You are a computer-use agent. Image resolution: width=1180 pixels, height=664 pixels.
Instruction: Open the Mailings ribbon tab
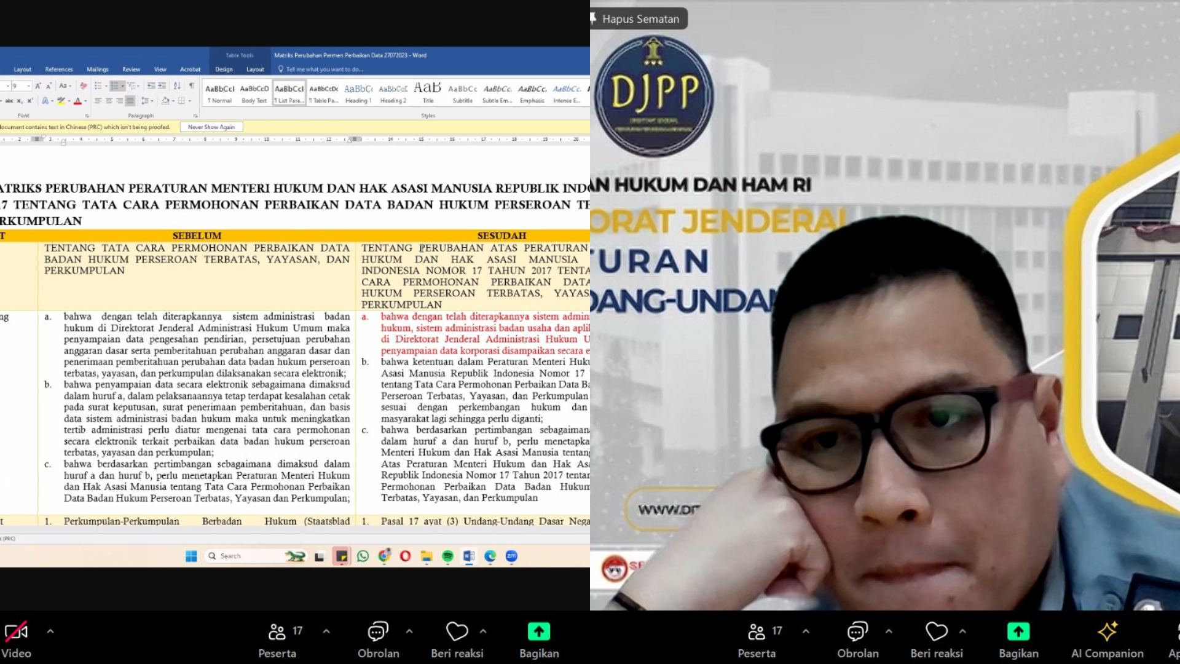(x=97, y=69)
